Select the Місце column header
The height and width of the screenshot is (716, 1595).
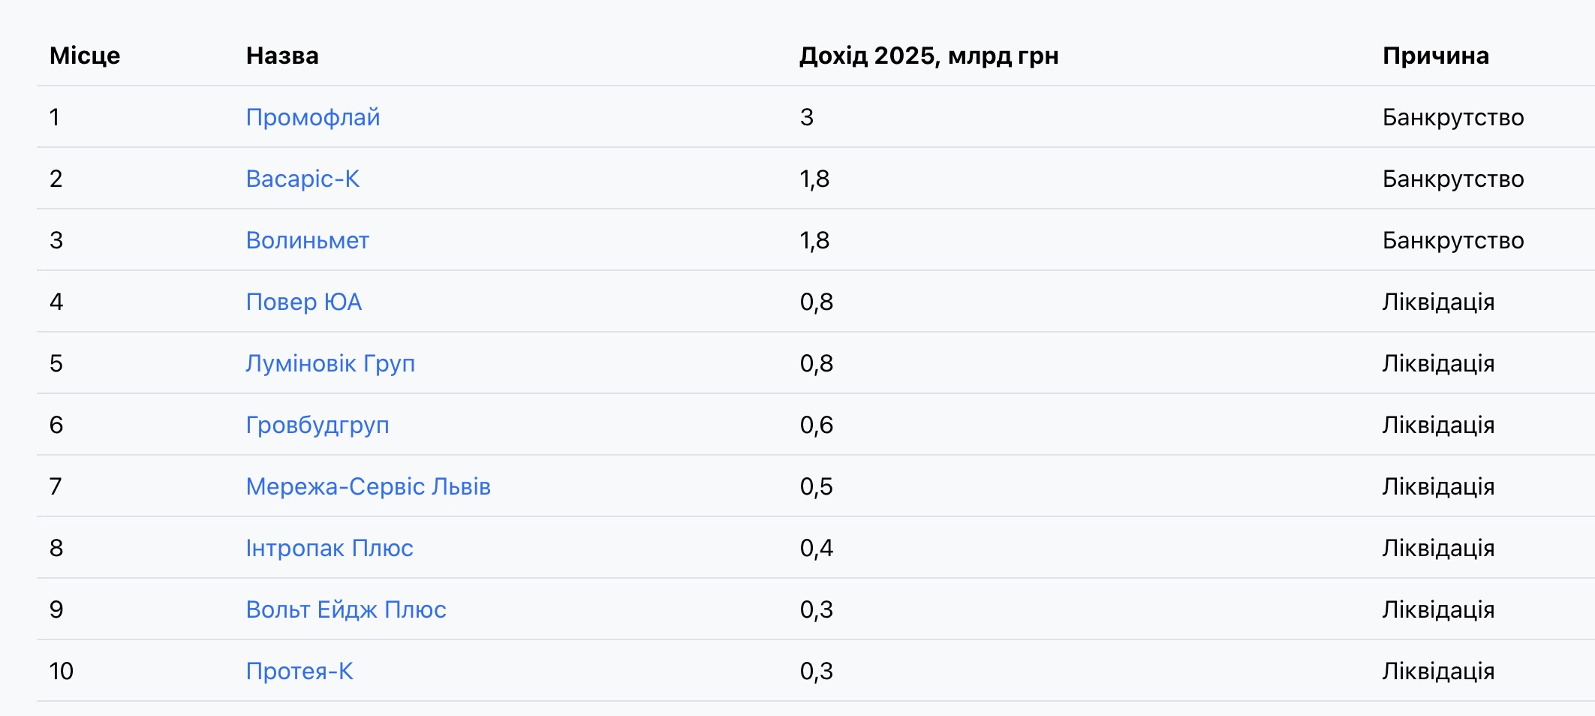[x=85, y=56]
